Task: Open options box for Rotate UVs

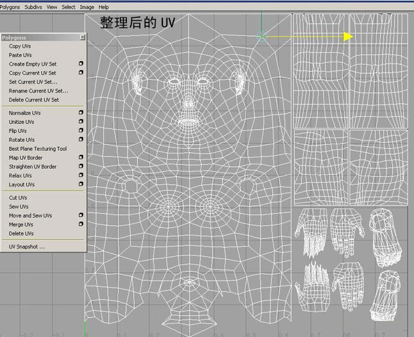Action: click(x=81, y=139)
